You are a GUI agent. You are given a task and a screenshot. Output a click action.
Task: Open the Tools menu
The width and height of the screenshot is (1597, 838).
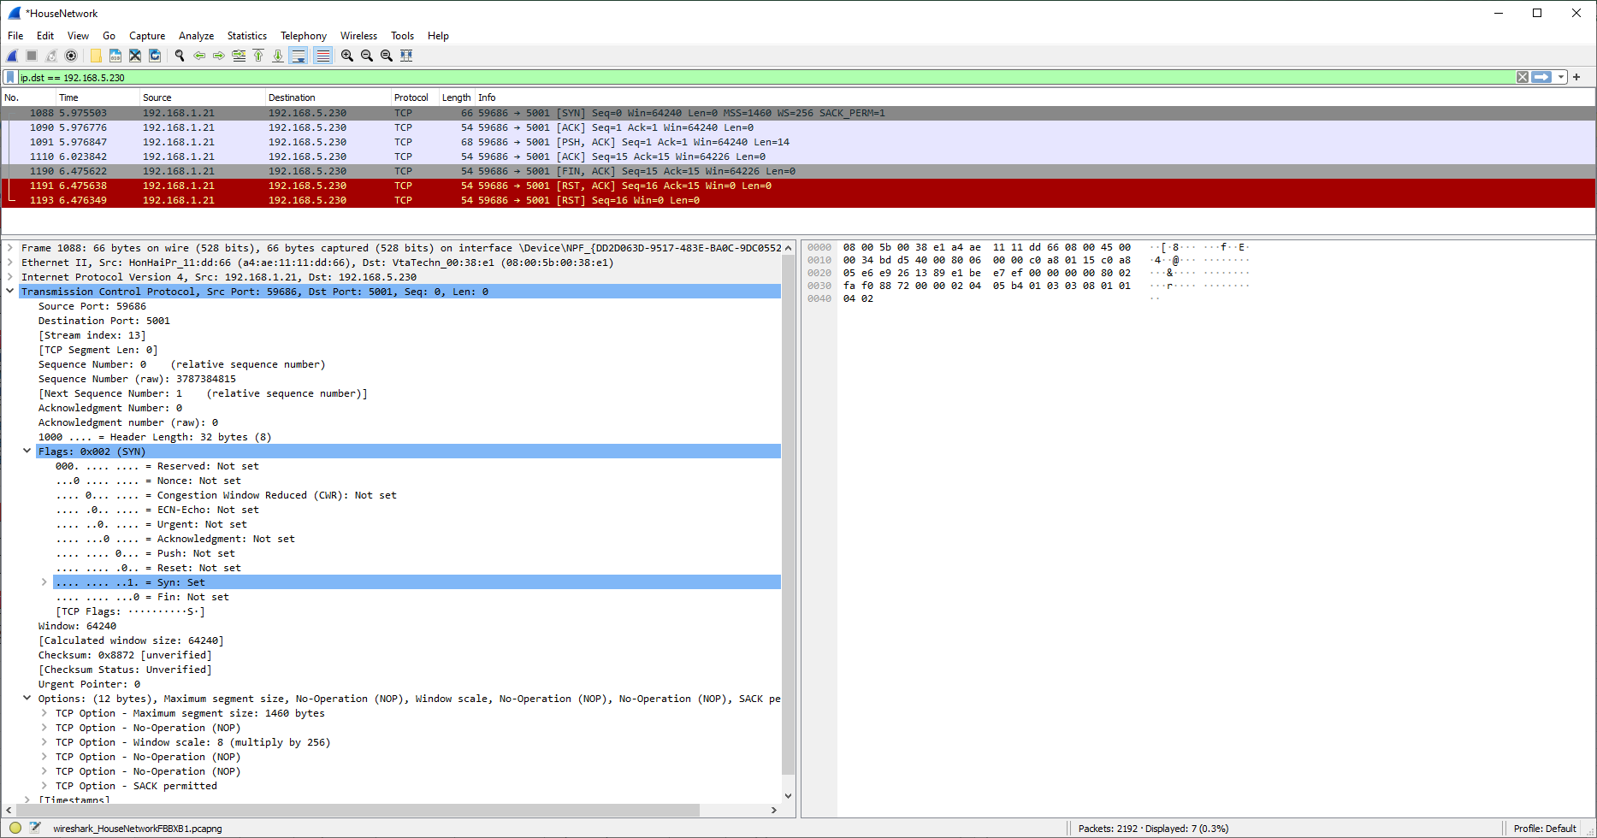click(x=402, y=36)
